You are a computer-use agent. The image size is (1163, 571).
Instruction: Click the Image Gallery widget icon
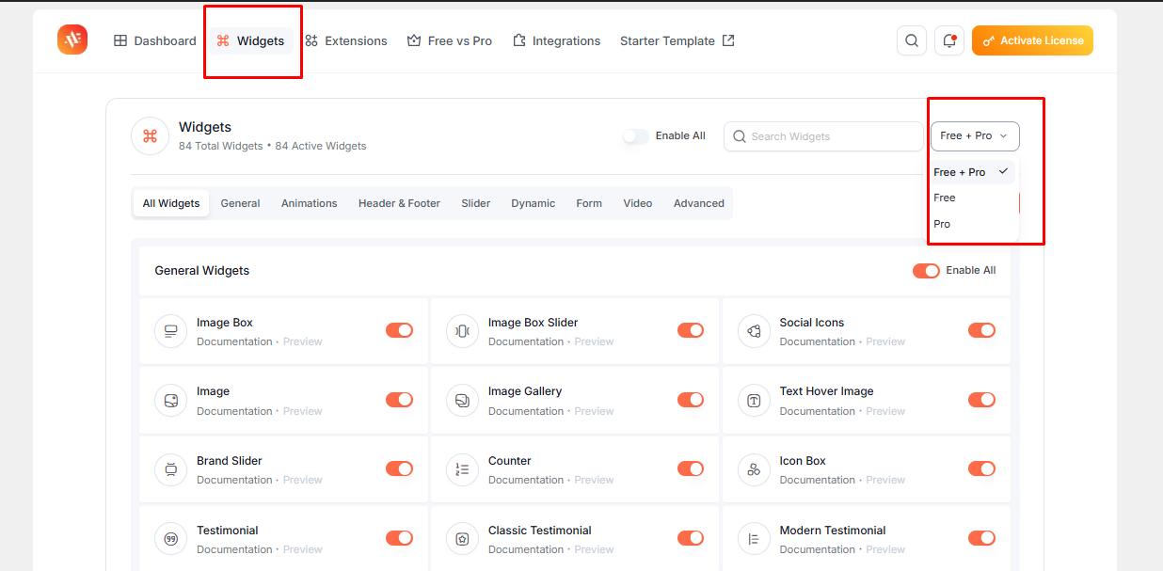[462, 400]
